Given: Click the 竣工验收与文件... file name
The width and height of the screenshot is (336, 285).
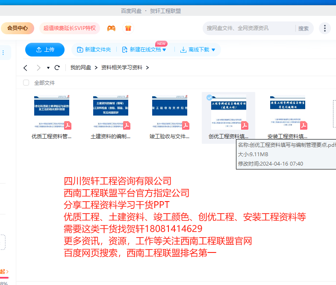Looking at the screenshot, I should tap(170, 137).
